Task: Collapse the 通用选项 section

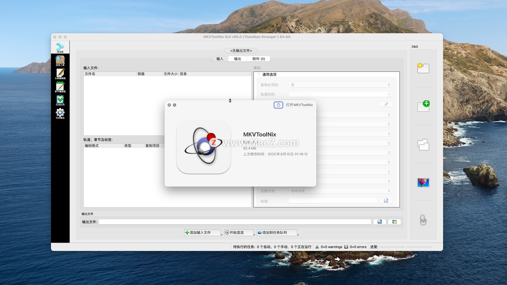Action: pyautogui.click(x=259, y=74)
